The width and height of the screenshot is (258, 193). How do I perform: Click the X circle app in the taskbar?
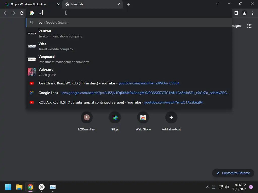point(42,187)
